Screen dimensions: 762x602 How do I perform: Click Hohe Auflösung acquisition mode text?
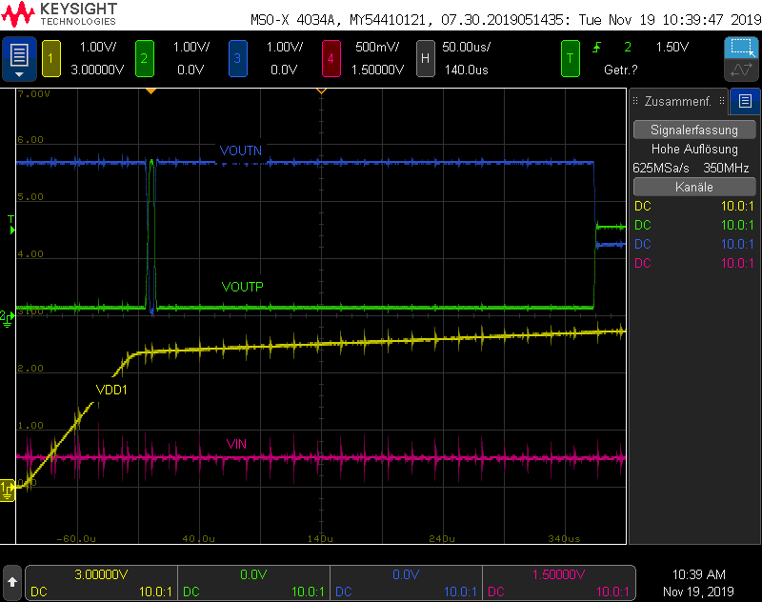click(694, 150)
